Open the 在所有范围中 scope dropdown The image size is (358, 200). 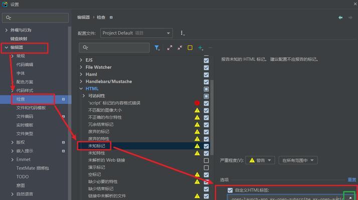298,160
